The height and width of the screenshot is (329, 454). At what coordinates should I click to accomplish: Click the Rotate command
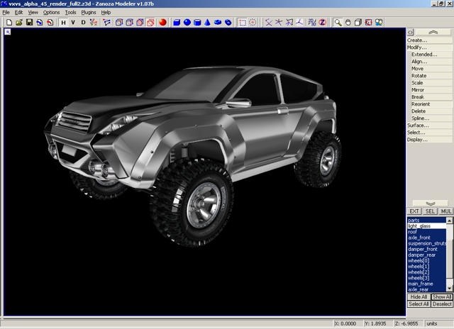(x=419, y=76)
